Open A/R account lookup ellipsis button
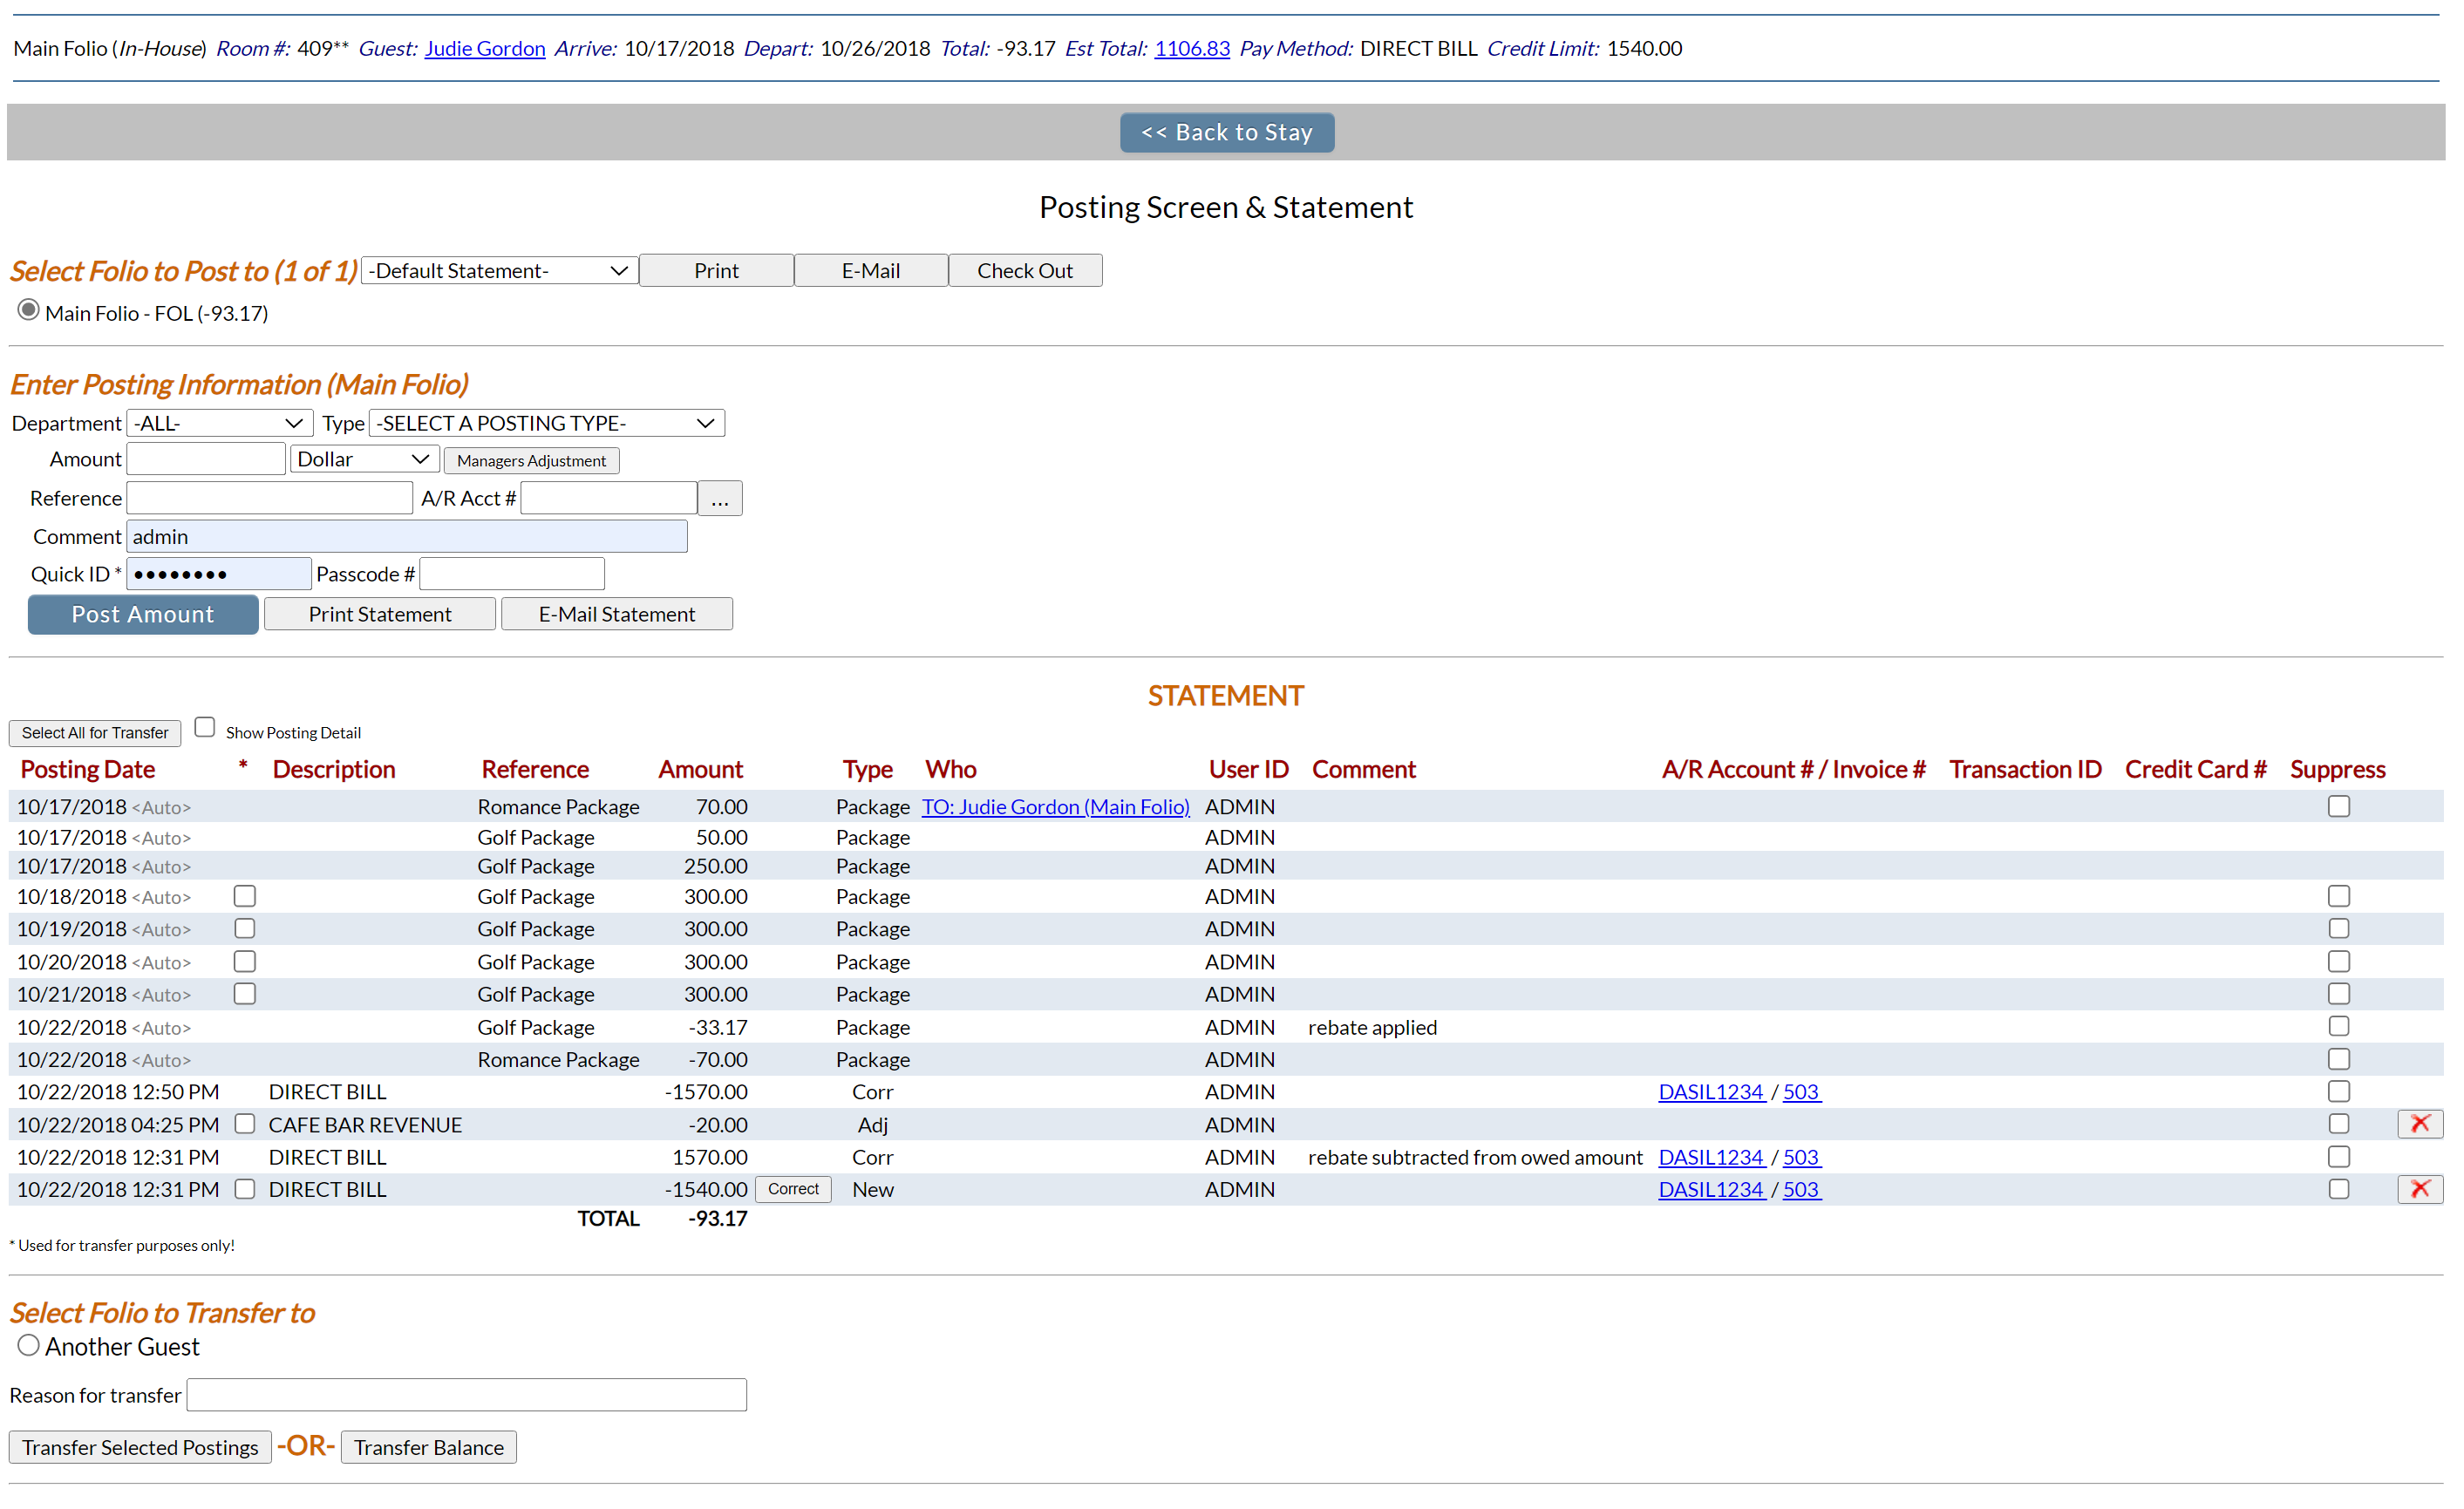This screenshot has height=1509, width=2464. (x=719, y=498)
